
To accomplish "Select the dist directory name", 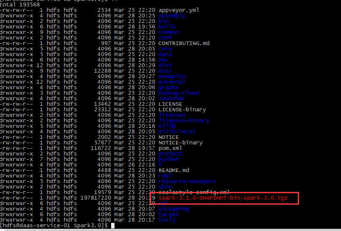I will pyautogui.click(x=165, y=65).
